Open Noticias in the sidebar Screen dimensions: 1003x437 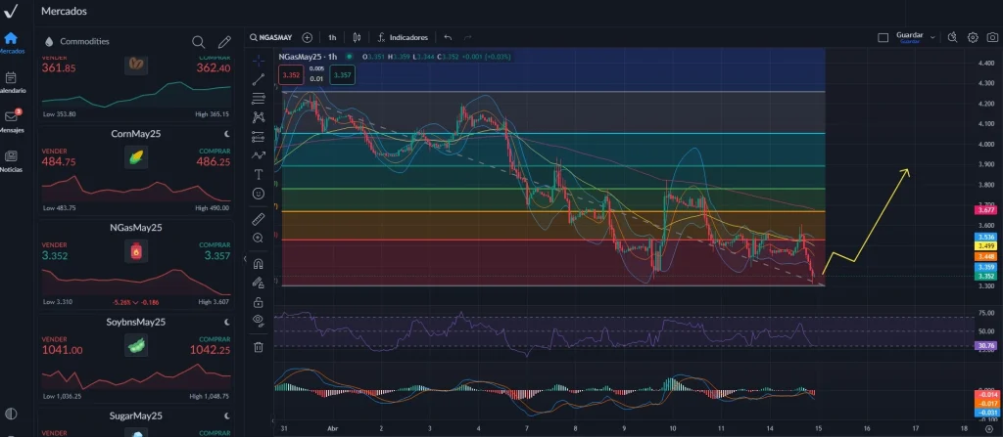(x=11, y=161)
